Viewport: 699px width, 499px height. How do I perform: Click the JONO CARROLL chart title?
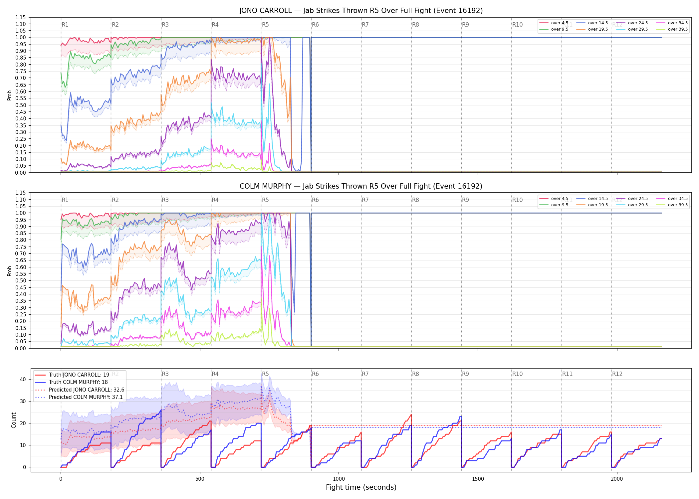(x=361, y=11)
